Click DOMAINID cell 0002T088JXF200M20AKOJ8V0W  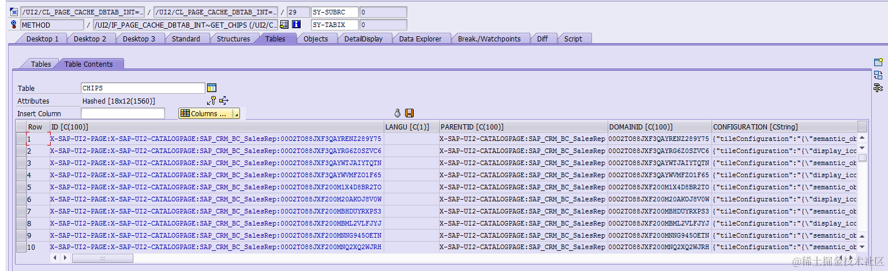click(x=659, y=199)
